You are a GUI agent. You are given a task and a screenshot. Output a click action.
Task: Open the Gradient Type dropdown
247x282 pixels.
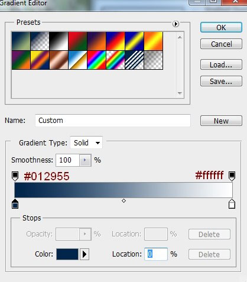click(86, 142)
